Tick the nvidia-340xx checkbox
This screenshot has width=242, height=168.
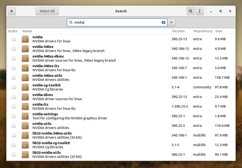pos(14,49)
